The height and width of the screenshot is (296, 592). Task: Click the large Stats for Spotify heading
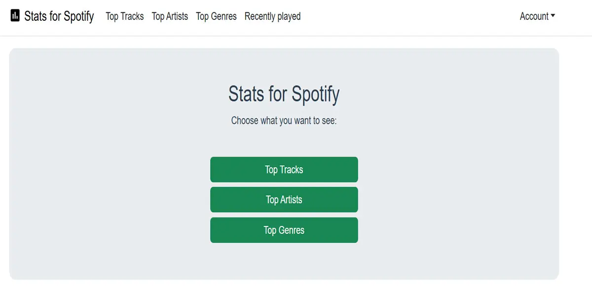tap(284, 94)
